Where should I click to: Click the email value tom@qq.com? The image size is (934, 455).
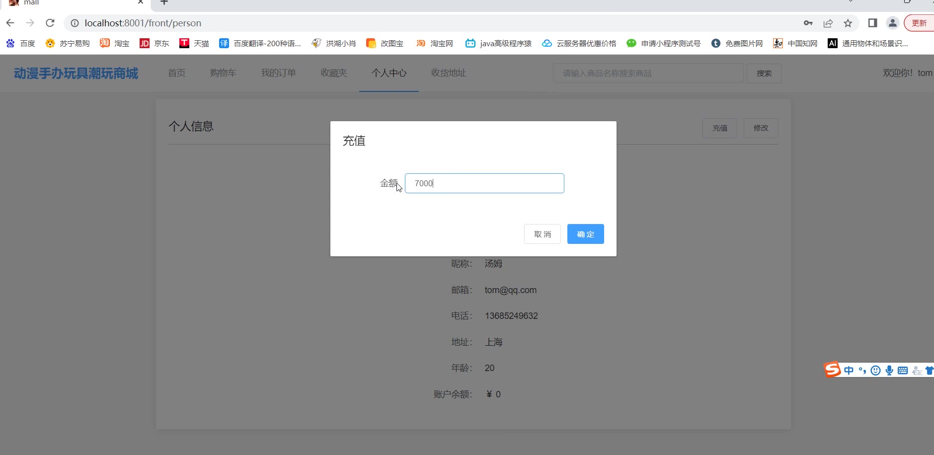coord(511,290)
